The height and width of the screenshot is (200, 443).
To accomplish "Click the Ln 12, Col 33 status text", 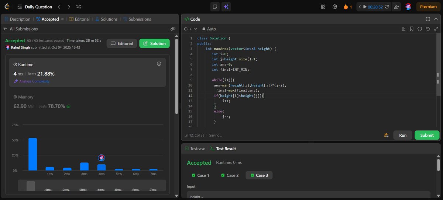I will tap(195, 135).
